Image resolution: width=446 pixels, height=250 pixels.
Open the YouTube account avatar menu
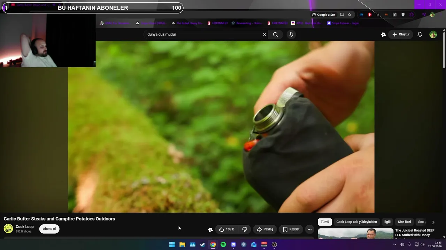pyautogui.click(x=433, y=34)
